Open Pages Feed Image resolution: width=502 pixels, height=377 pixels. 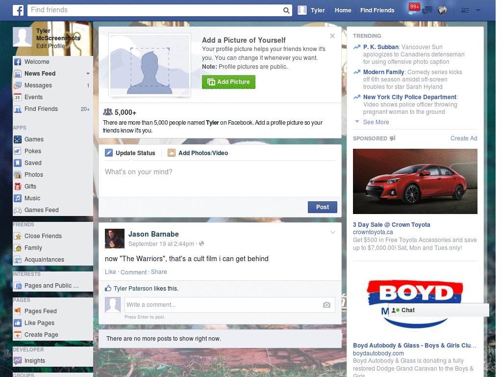coord(53,311)
